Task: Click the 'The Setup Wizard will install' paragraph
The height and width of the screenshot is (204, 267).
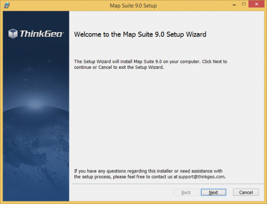Action: point(151,64)
